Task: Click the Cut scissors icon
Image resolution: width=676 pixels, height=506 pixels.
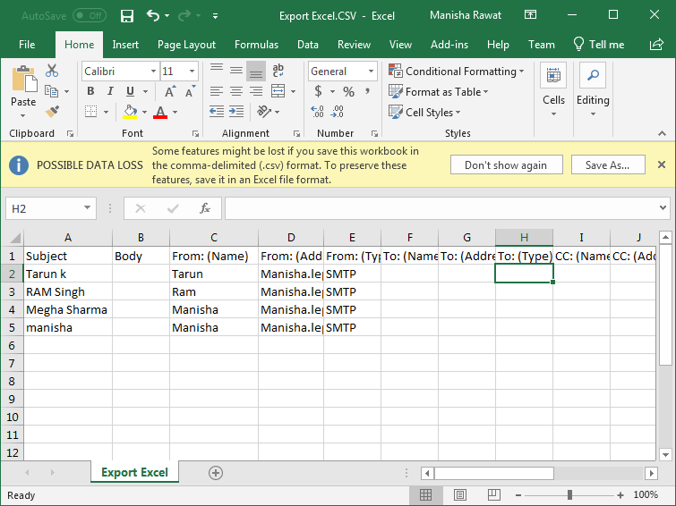Action: (52, 71)
